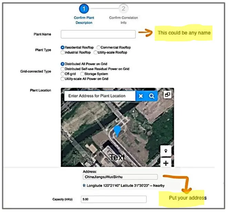Choose Utility-scale Rooftop plant type

(x=96, y=52)
